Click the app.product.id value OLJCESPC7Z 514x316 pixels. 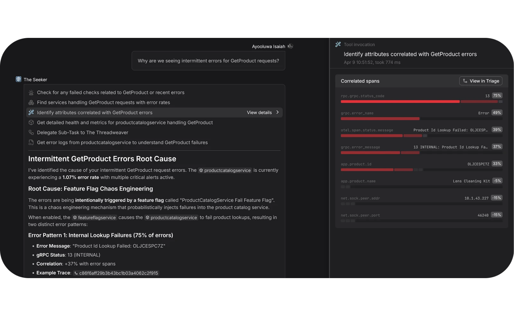click(x=478, y=164)
